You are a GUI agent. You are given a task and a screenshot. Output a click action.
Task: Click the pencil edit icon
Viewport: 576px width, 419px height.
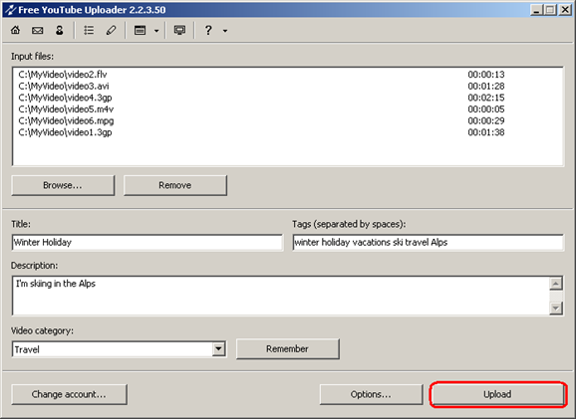point(111,30)
